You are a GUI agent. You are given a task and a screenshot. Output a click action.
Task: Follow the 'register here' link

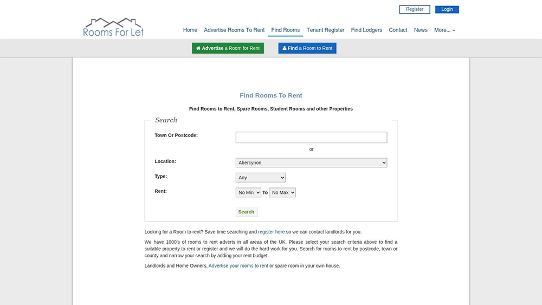pyautogui.click(x=272, y=232)
